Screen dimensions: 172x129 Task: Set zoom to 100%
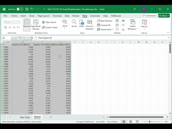pyautogui.click(x=81, y=23)
